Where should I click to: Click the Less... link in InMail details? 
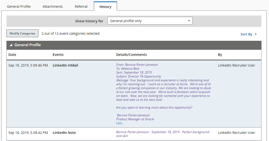[120, 123]
